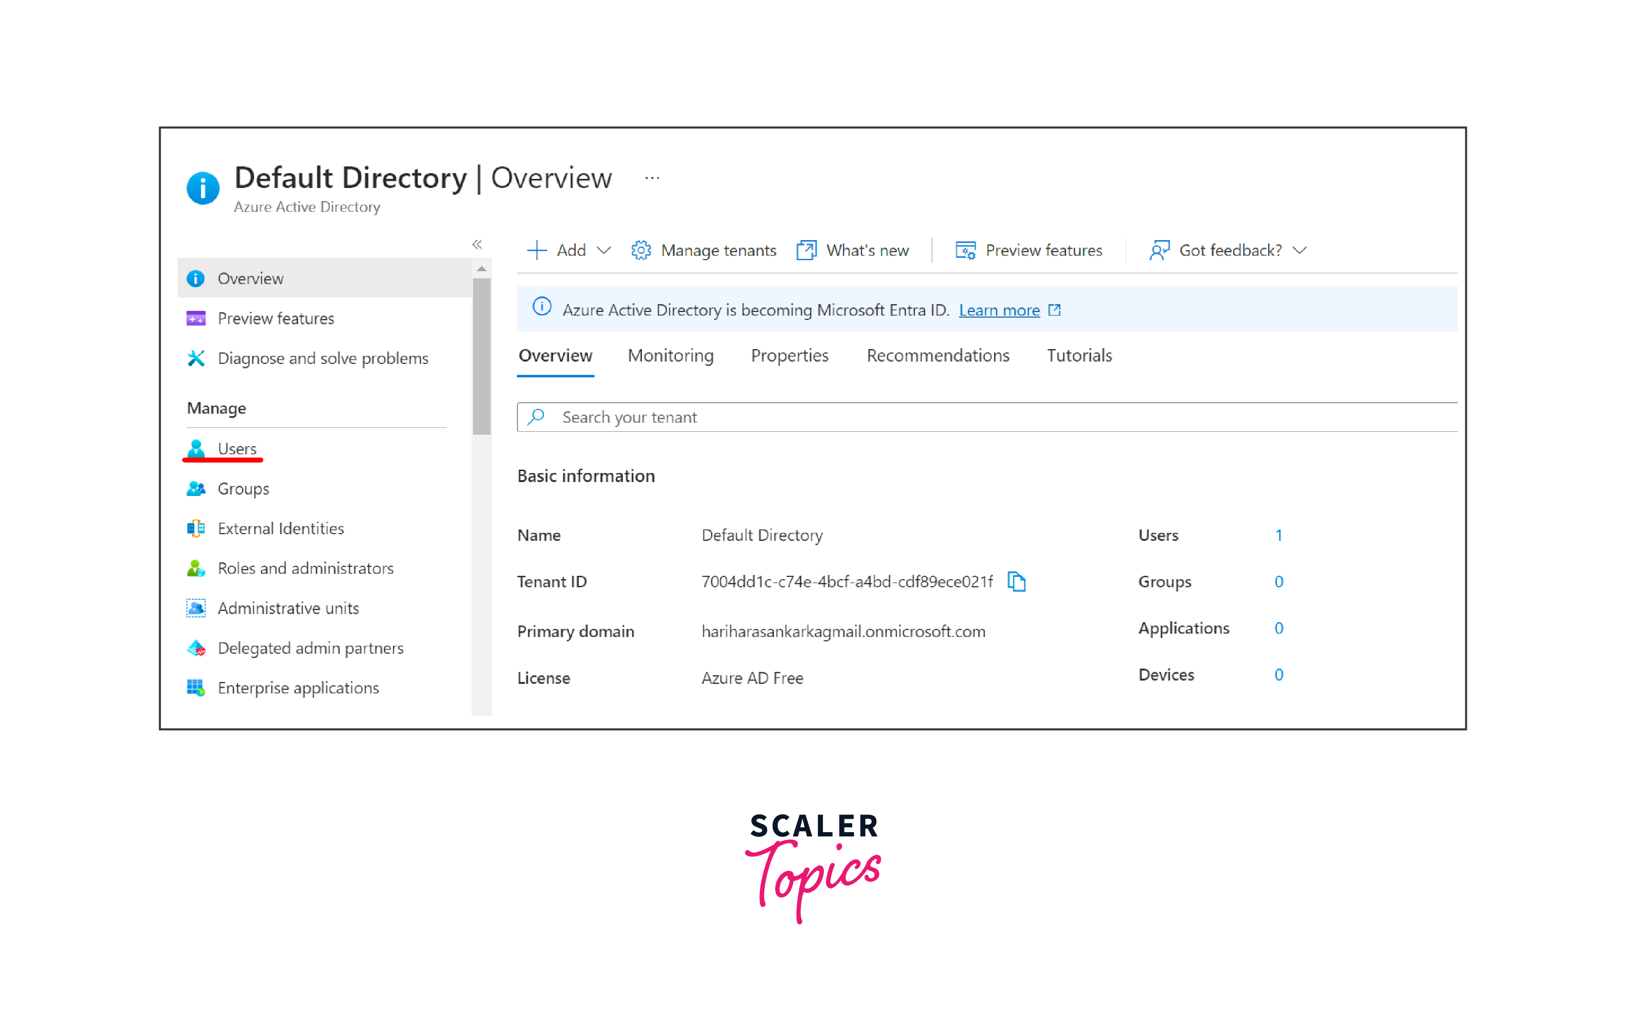
Task: Click the sidebar scroll up arrow
Action: tap(482, 269)
